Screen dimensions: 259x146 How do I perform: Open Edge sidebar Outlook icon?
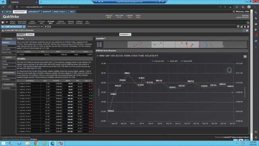click(256, 41)
